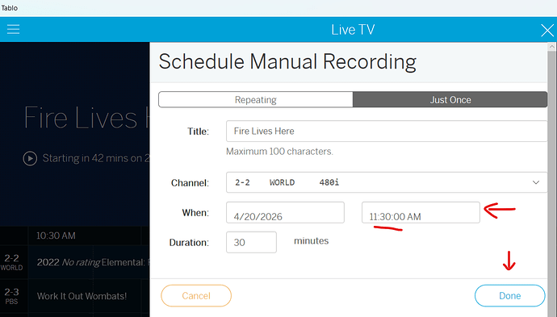Screen dimensions: 557x317
Task: Play Fire Lives Here using the play icon
Action: (30, 158)
